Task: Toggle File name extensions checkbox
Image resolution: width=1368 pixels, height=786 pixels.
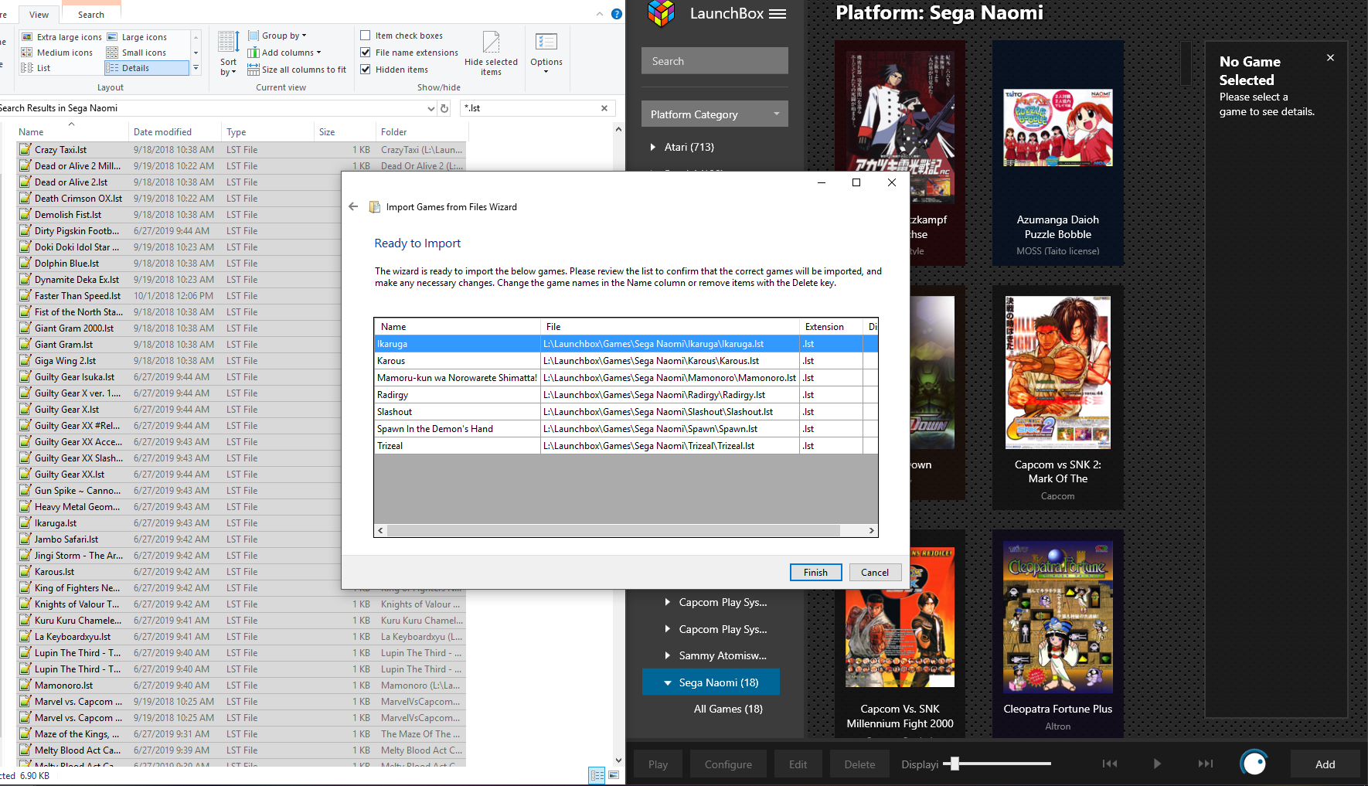Action: (366, 53)
